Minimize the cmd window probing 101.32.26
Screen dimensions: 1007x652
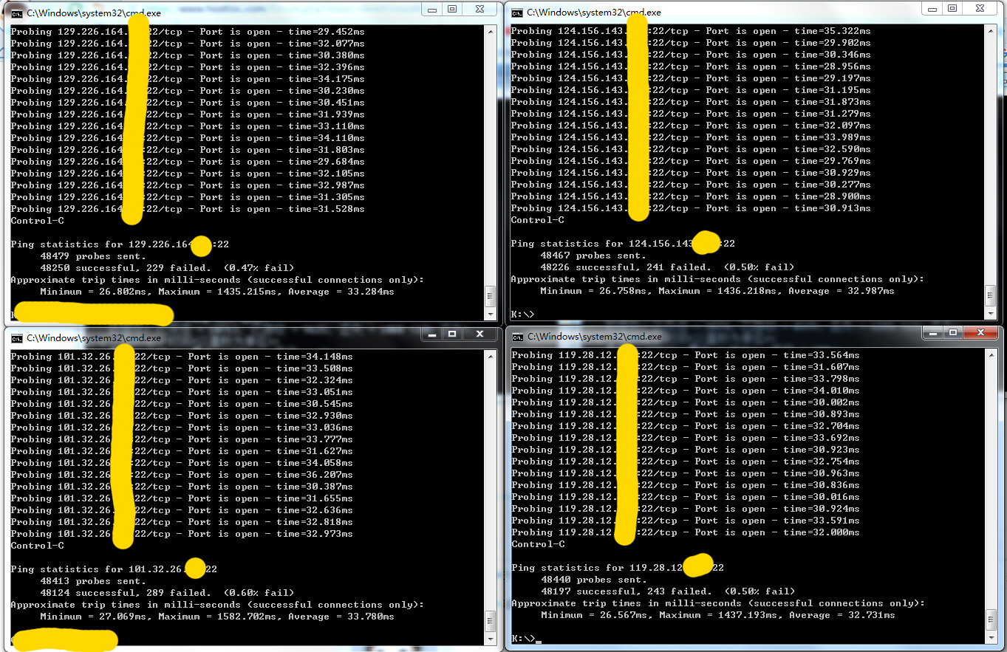coord(430,334)
